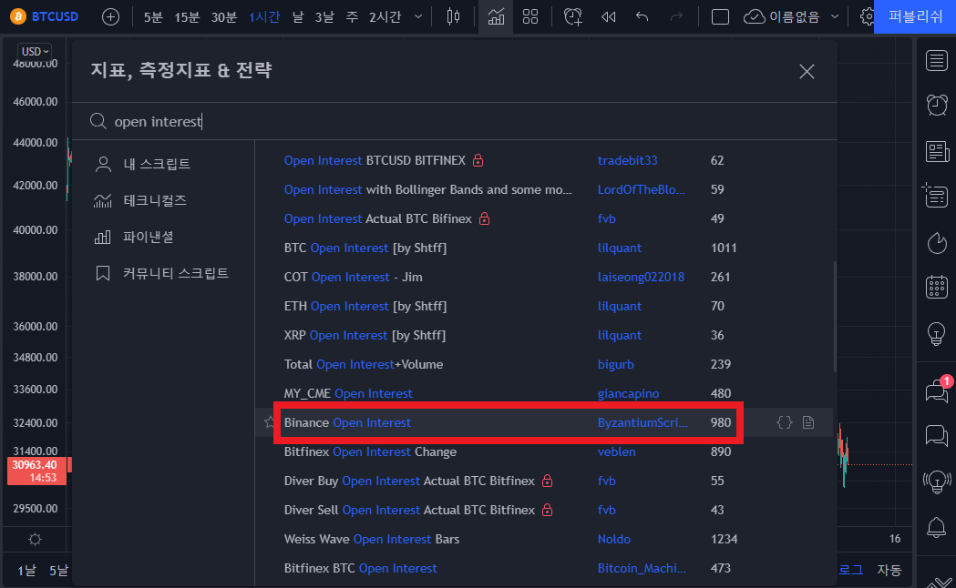The height and width of the screenshot is (588, 956).
Task: Click the open interest search field
Action: pos(454,121)
